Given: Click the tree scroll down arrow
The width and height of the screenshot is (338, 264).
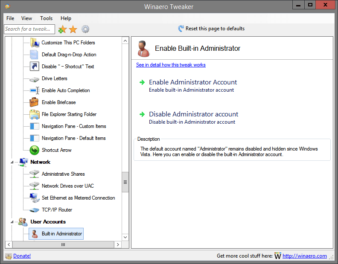Looking at the screenshot, I should pyautogui.click(x=125, y=237).
